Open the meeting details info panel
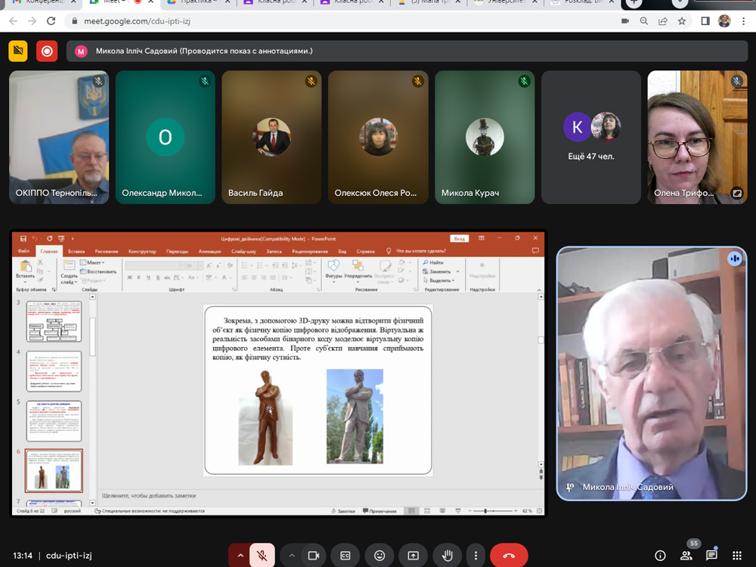 click(660, 556)
